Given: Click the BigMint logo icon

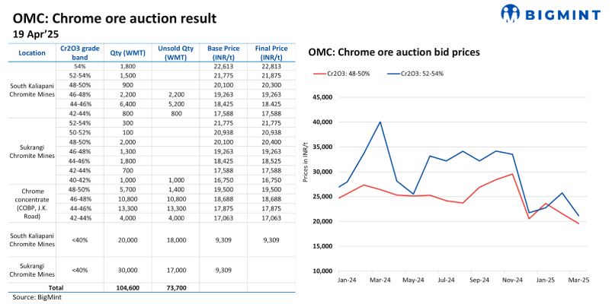Looking at the screenshot, I should 511,14.
